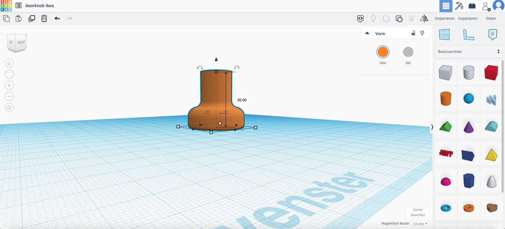The image size is (505, 229).
Task: Open the notes visibility tool
Action: pyautogui.click(x=360, y=19)
